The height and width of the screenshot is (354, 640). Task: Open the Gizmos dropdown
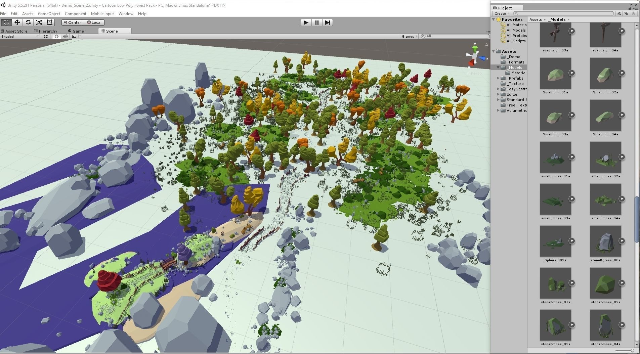(410, 36)
